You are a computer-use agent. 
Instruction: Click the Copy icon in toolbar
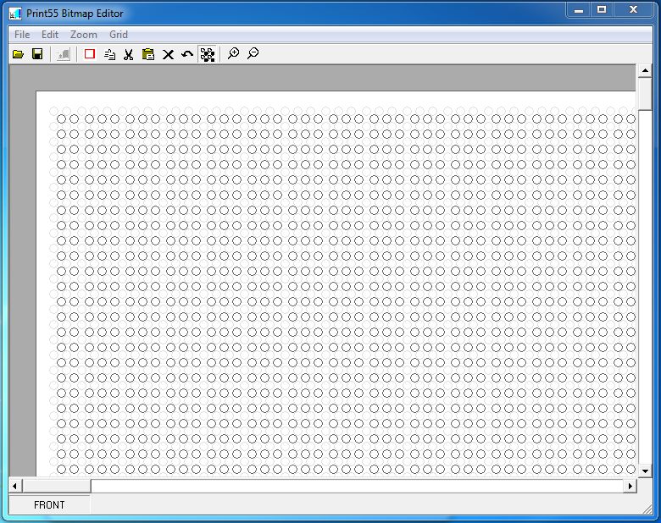pos(109,54)
